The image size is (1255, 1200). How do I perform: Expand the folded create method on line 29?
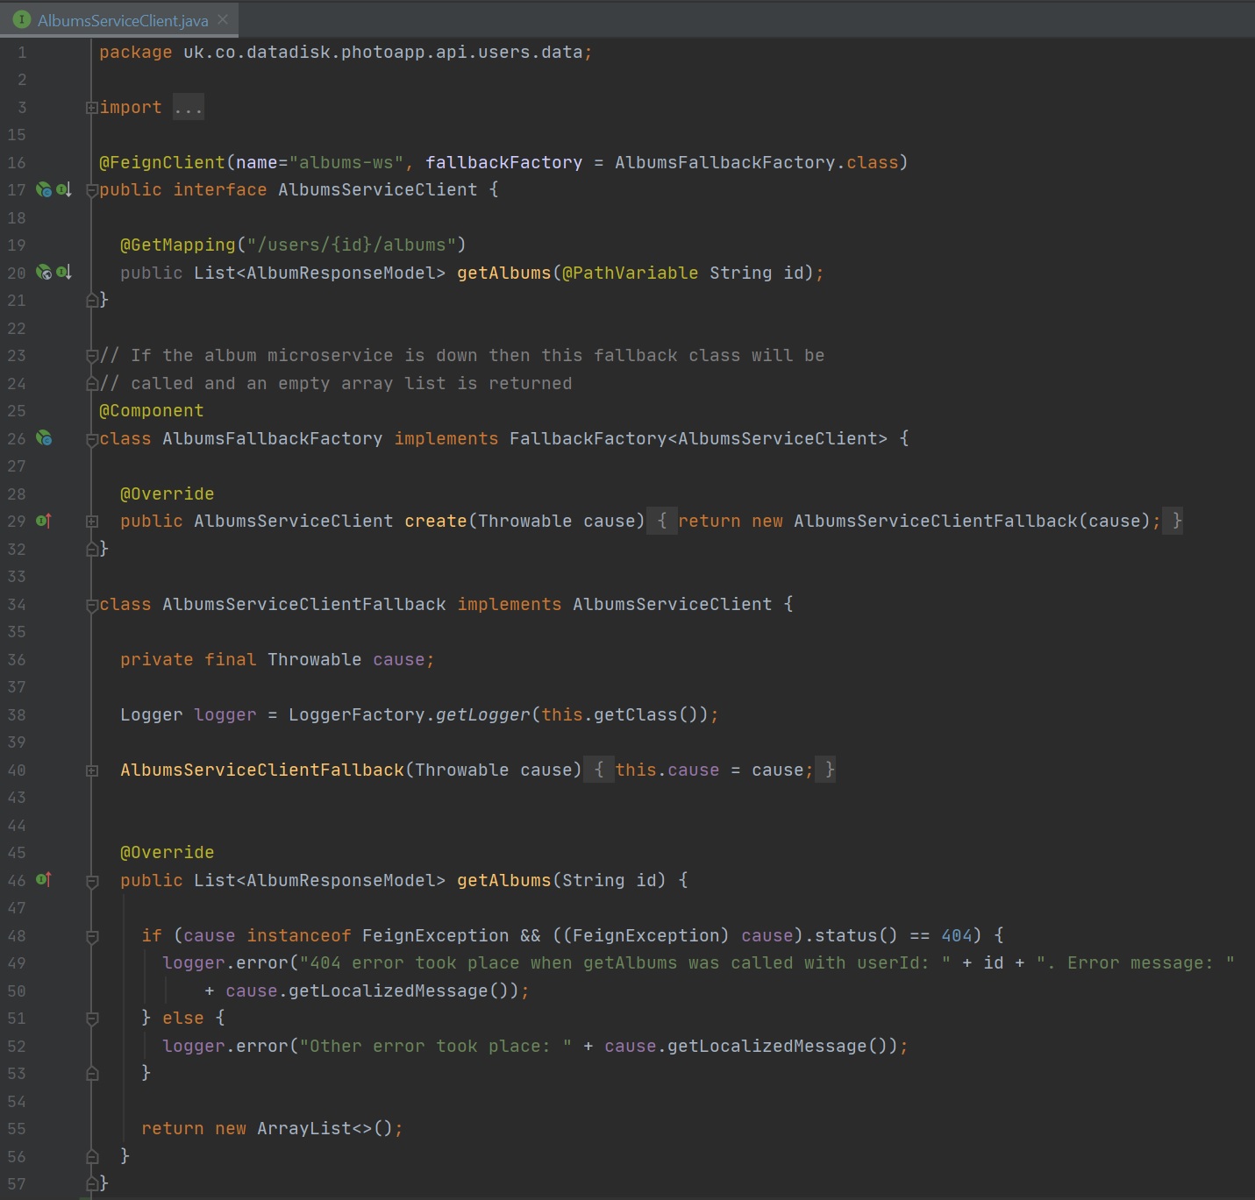(91, 522)
